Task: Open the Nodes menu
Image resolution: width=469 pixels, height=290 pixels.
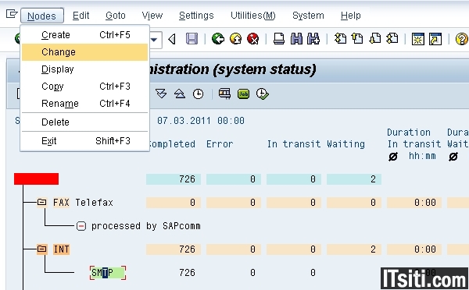Action: [x=42, y=16]
